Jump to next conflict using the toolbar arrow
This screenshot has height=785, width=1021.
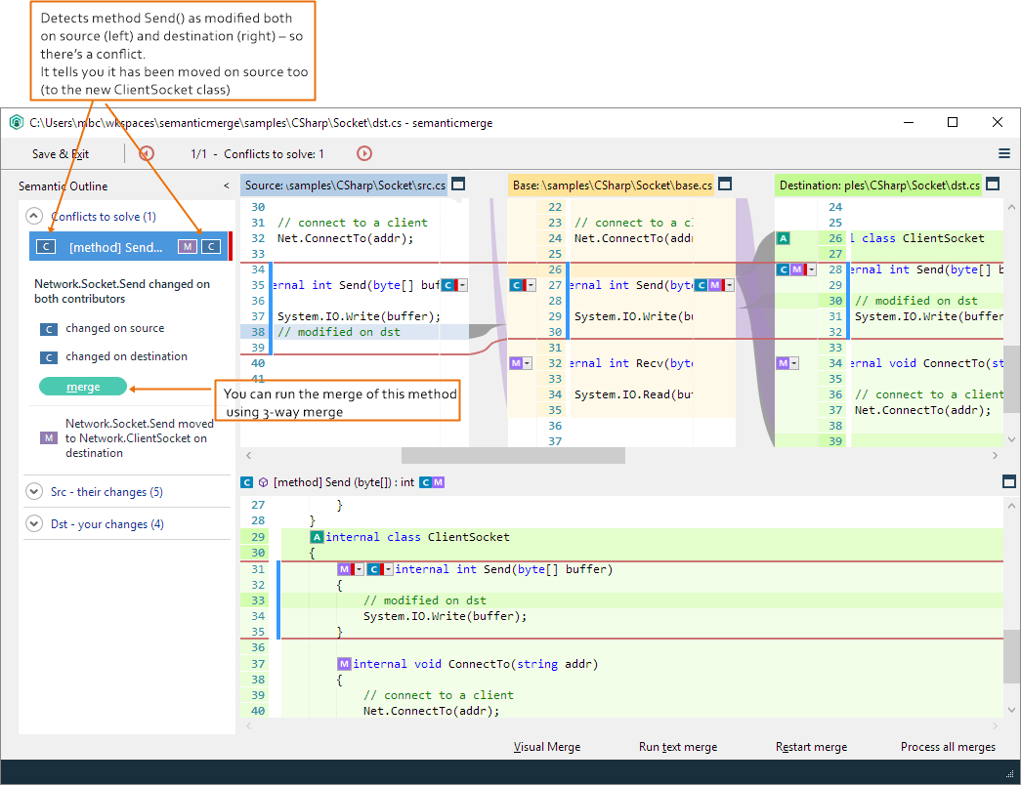coord(364,153)
